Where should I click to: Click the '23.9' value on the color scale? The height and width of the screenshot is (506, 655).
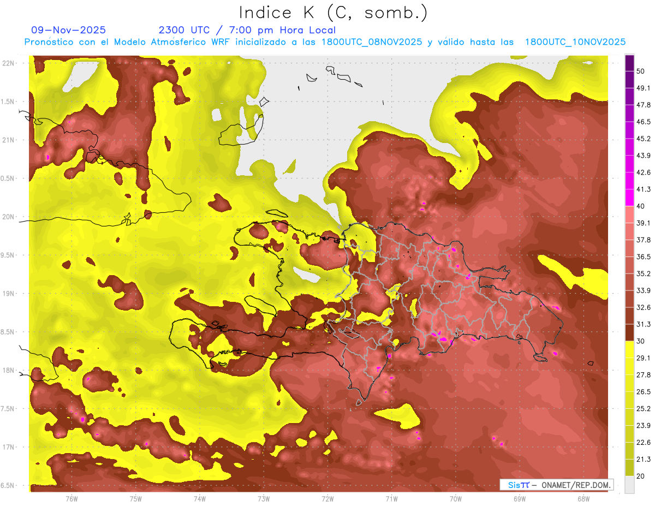tap(644, 426)
